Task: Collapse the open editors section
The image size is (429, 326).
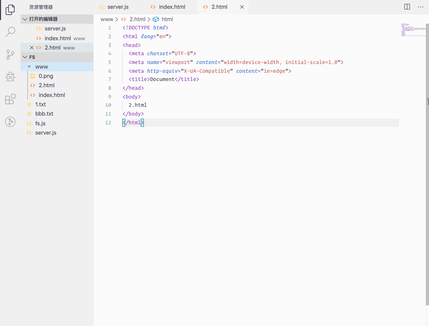Action: click(25, 19)
